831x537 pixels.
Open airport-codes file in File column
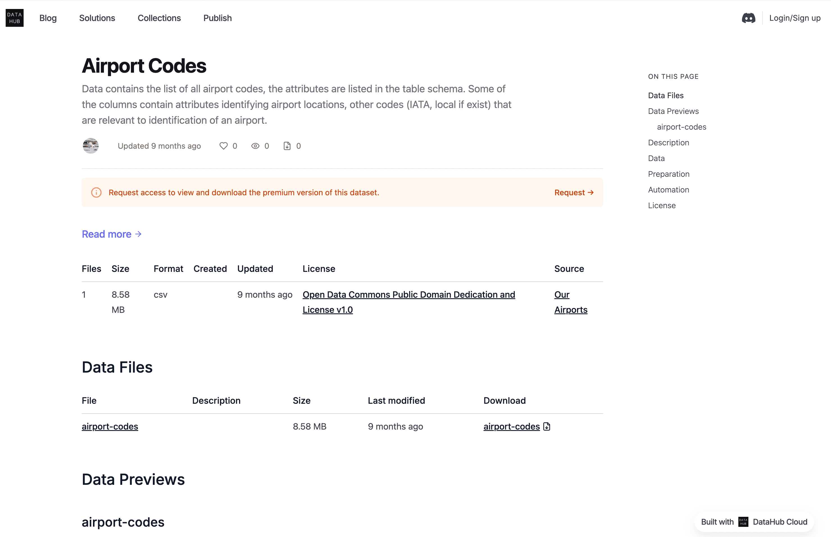tap(110, 426)
